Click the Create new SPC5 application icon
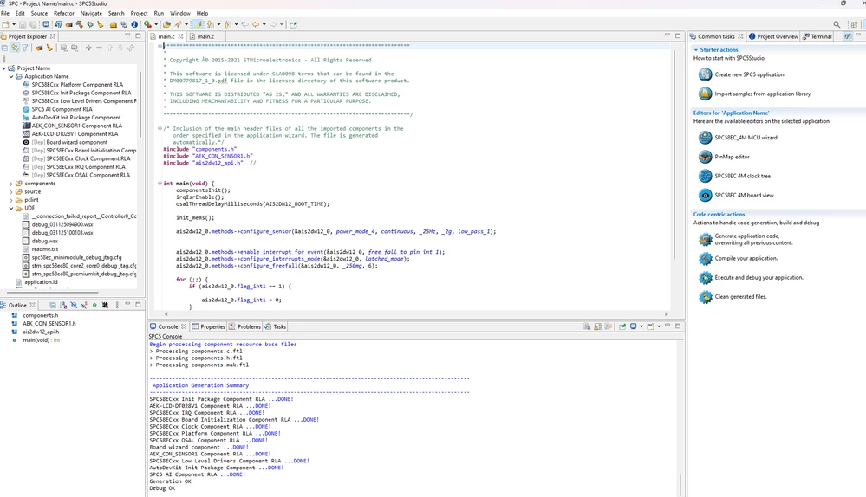The image size is (866, 497). [705, 74]
